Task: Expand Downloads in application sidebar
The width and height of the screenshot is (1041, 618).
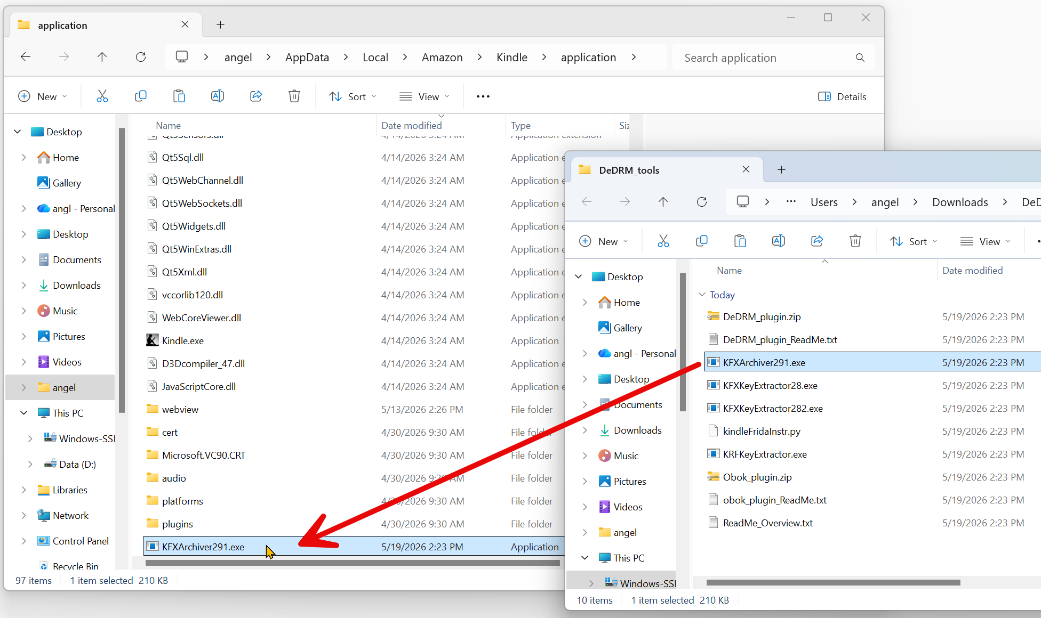Action: (23, 285)
